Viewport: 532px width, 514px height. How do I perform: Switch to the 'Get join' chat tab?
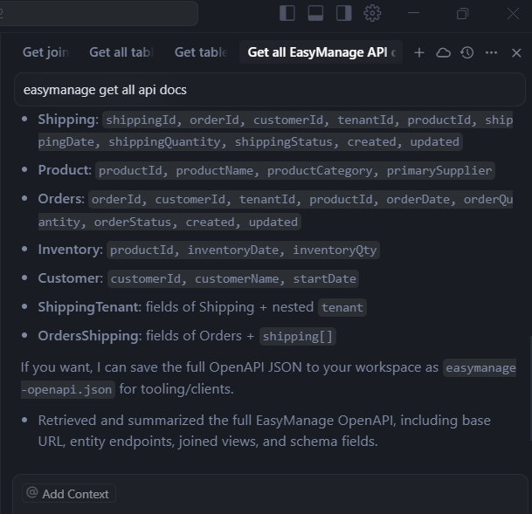(45, 52)
